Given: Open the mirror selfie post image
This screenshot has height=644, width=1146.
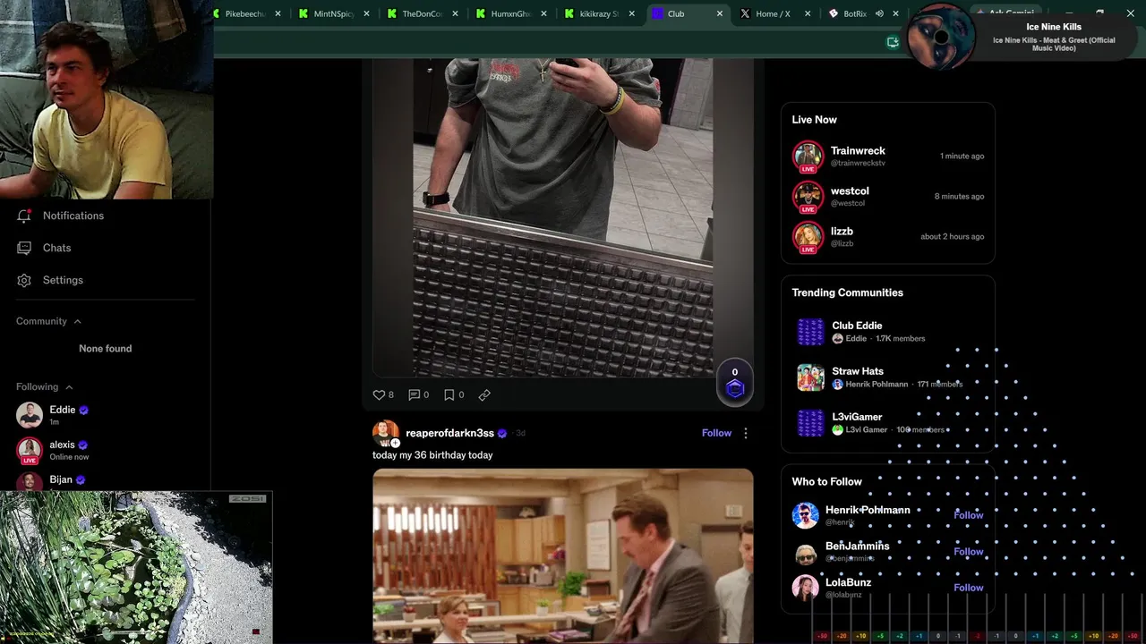Looking at the screenshot, I should pyautogui.click(x=563, y=217).
